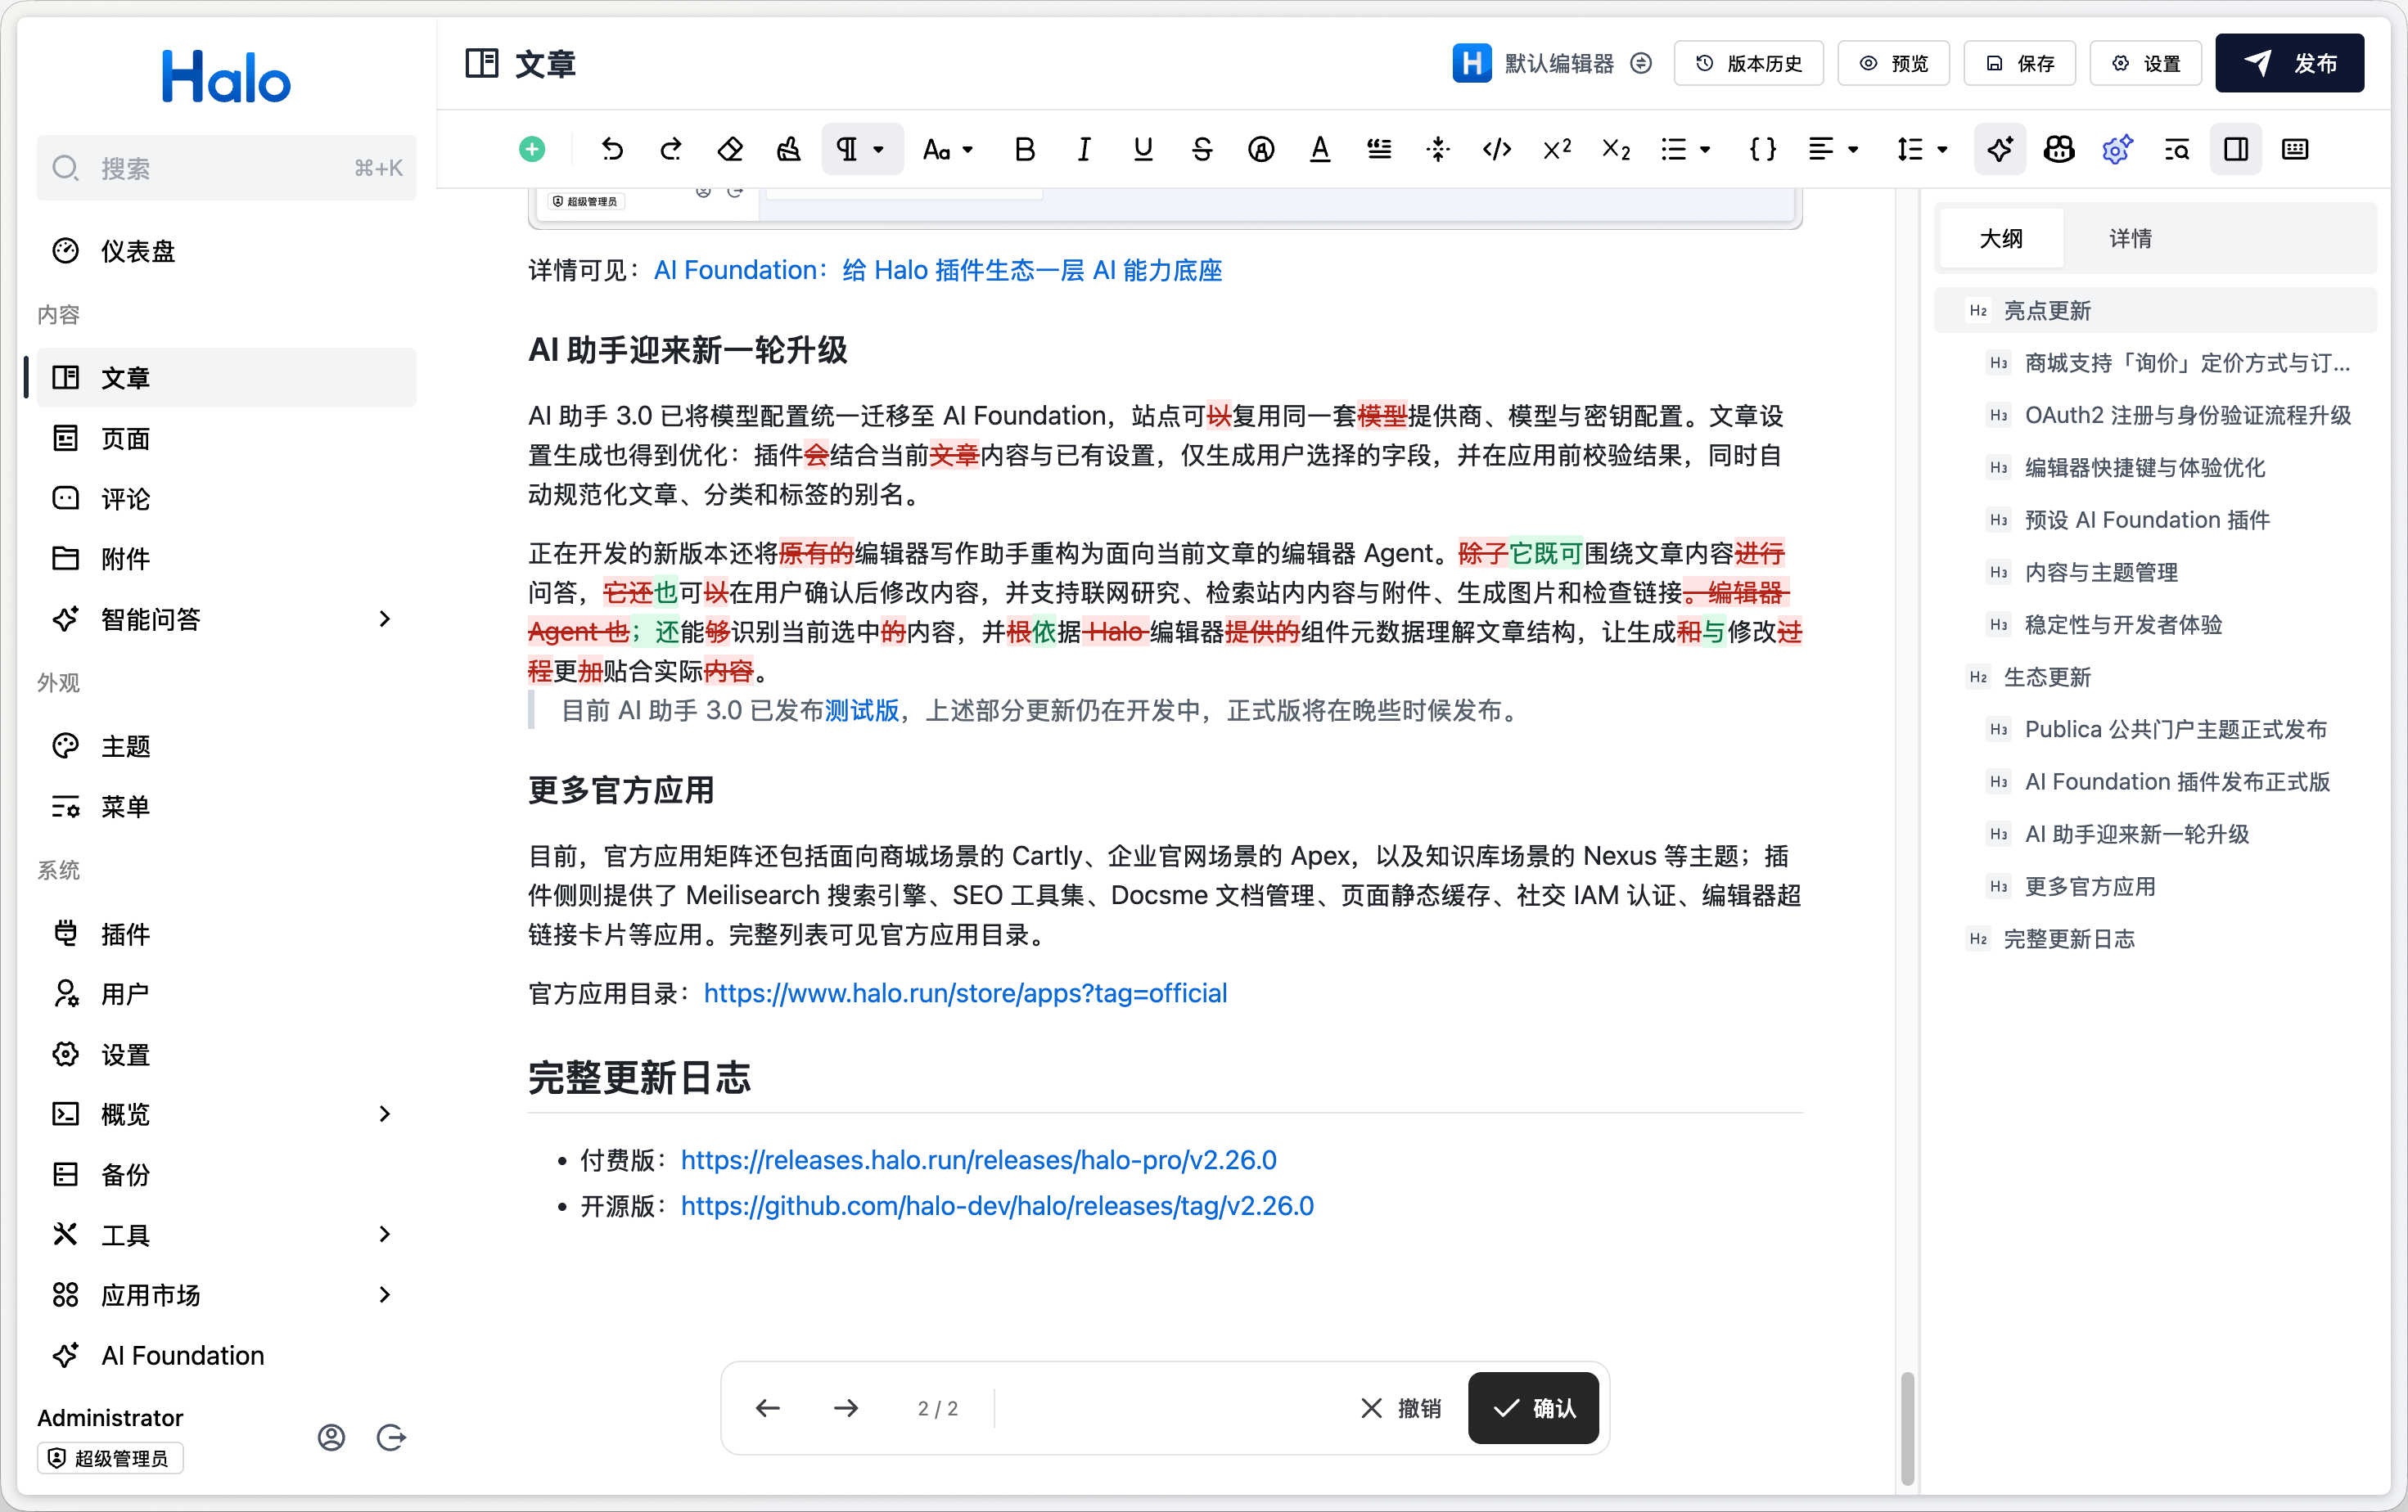
Task: Open the Themes menu item
Action: (x=227, y=746)
